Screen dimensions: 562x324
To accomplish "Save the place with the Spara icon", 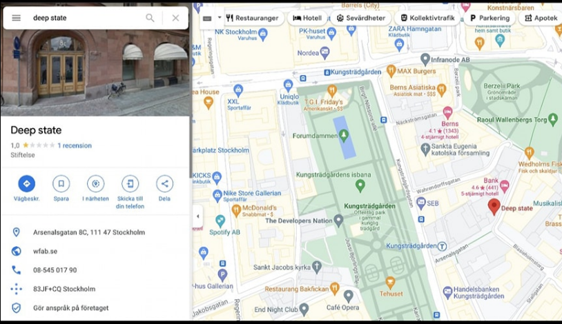I will [61, 183].
